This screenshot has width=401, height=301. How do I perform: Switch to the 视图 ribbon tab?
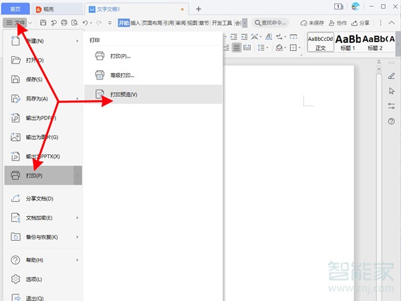[x=192, y=23]
